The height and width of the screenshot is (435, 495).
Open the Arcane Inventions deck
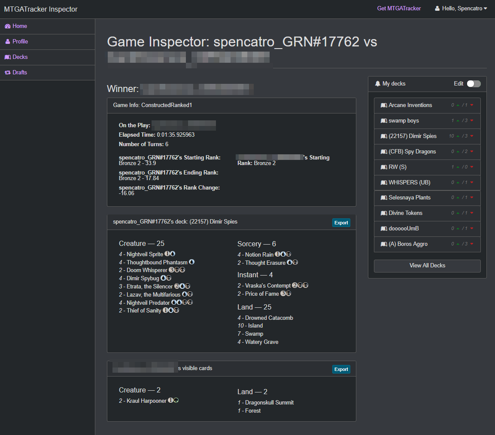click(427, 105)
